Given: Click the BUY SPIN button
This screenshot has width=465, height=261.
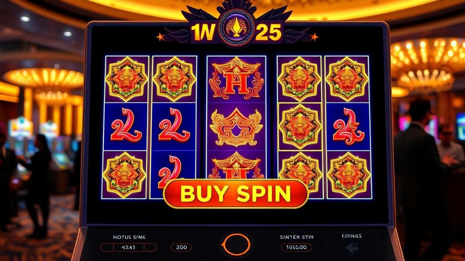Looking at the screenshot, I should [x=236, y=194].
